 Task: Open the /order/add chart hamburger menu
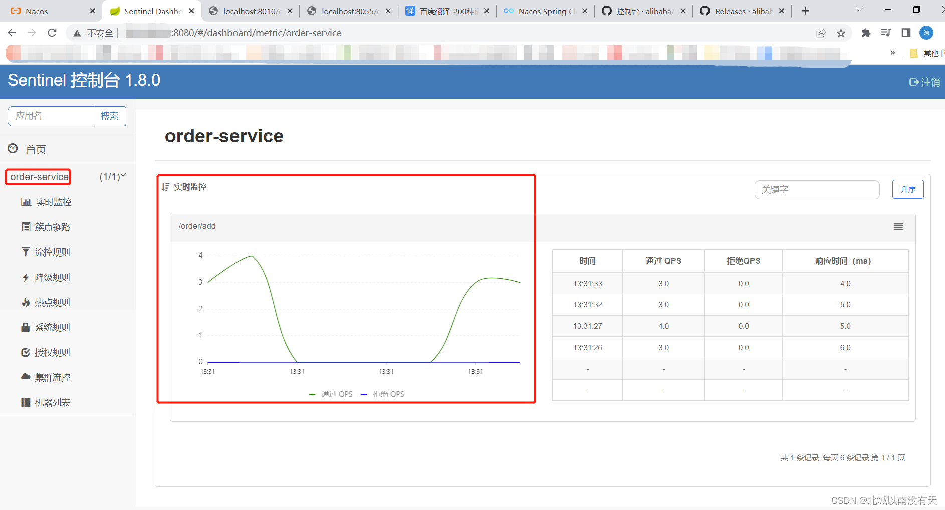pyautogui.click(x=898, y=227)
